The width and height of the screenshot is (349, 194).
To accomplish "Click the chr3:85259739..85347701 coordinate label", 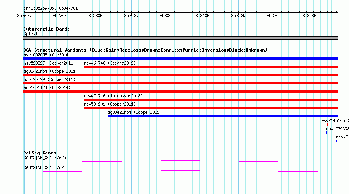I will [51, 9].
